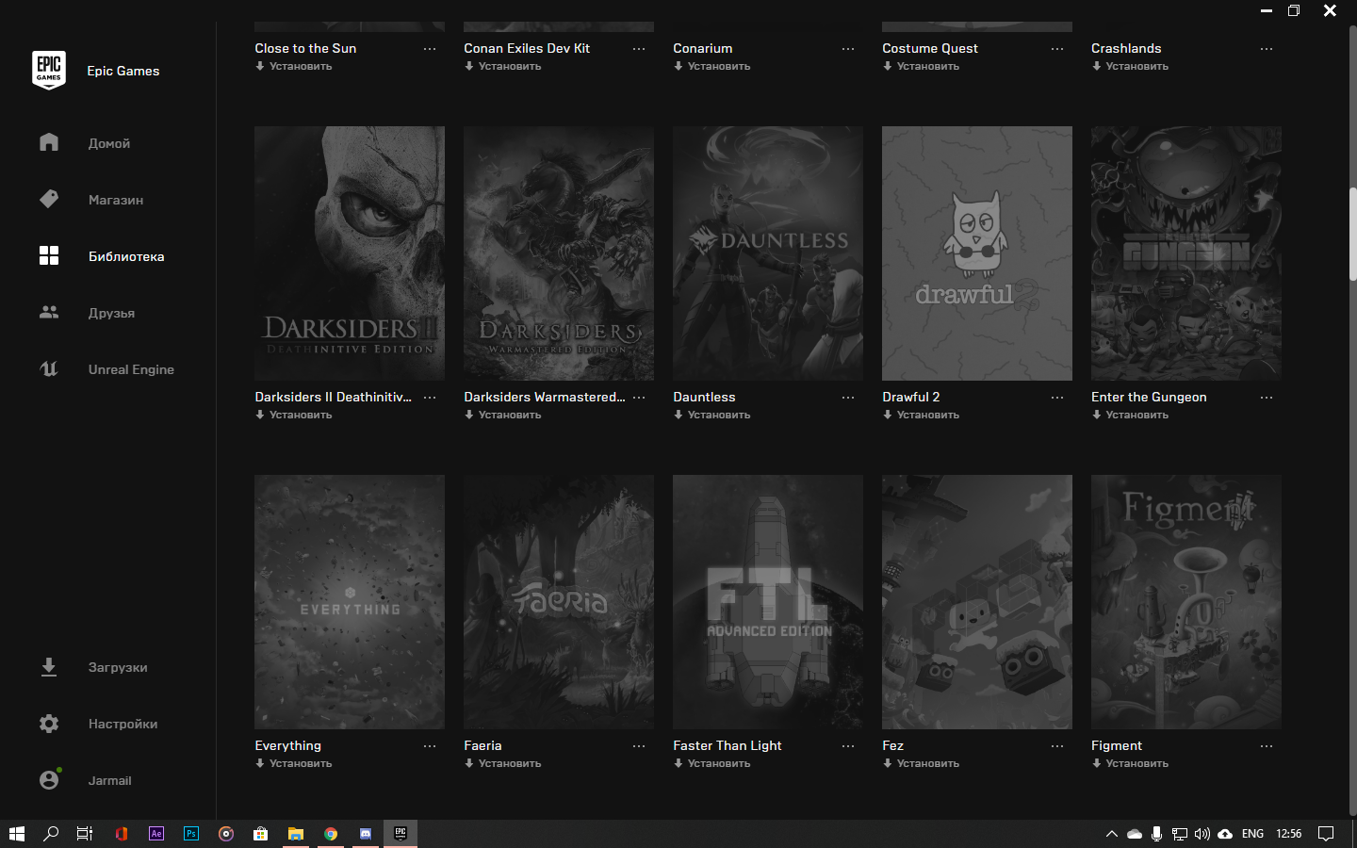Screen dimensions: 1357x848
Task: Select the Friends (Друзья) icon
Action: pyautogui.click(x=49, y=312)
